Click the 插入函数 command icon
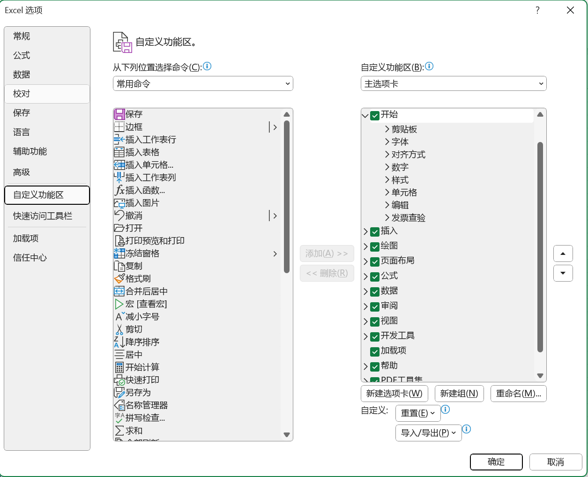This screenshot has height=477, width=588. click(x=121, y=190)
